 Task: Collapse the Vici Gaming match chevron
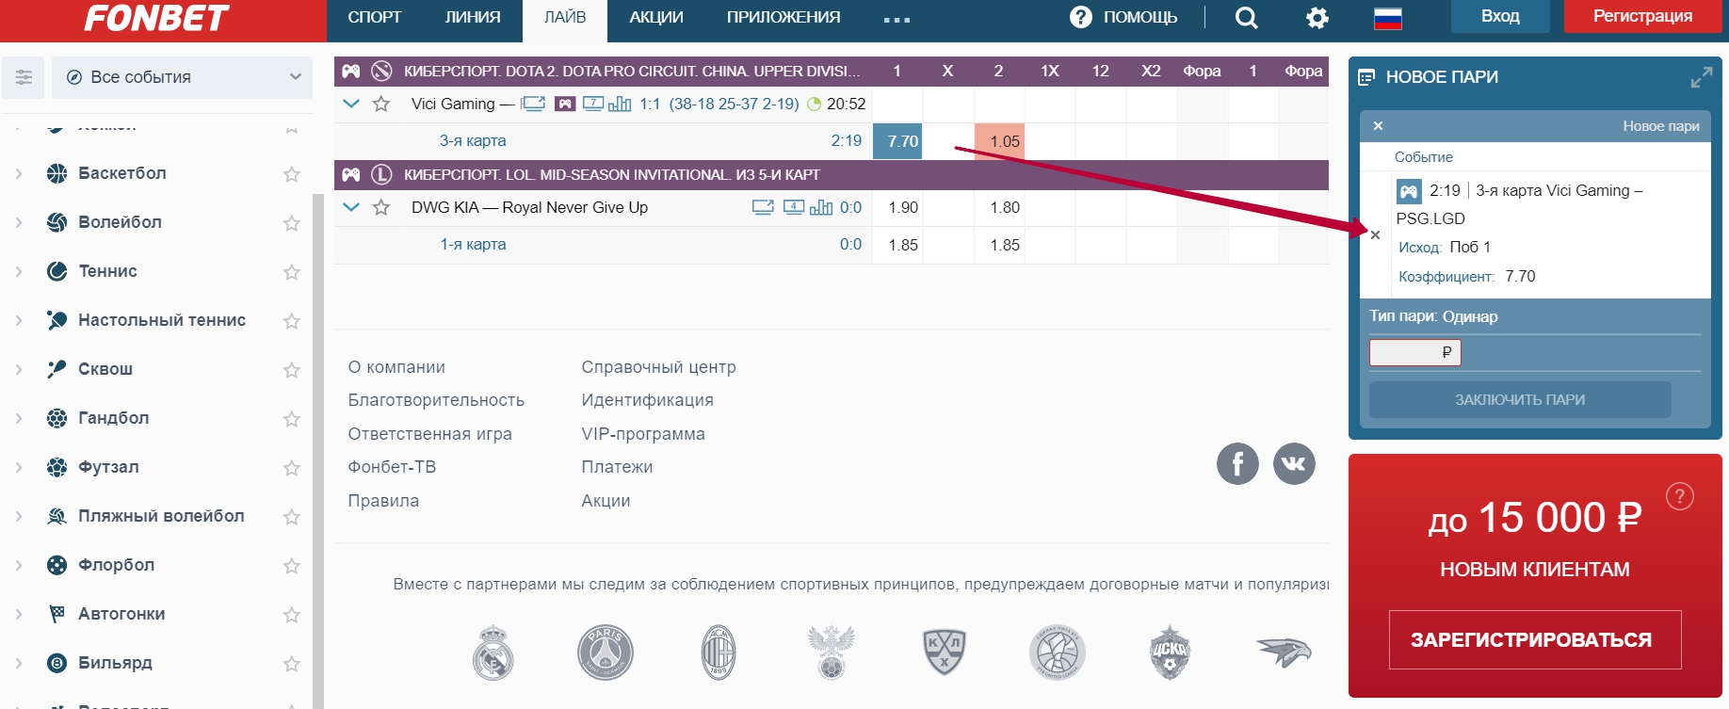pyautogui.click(x=351, y=104)
